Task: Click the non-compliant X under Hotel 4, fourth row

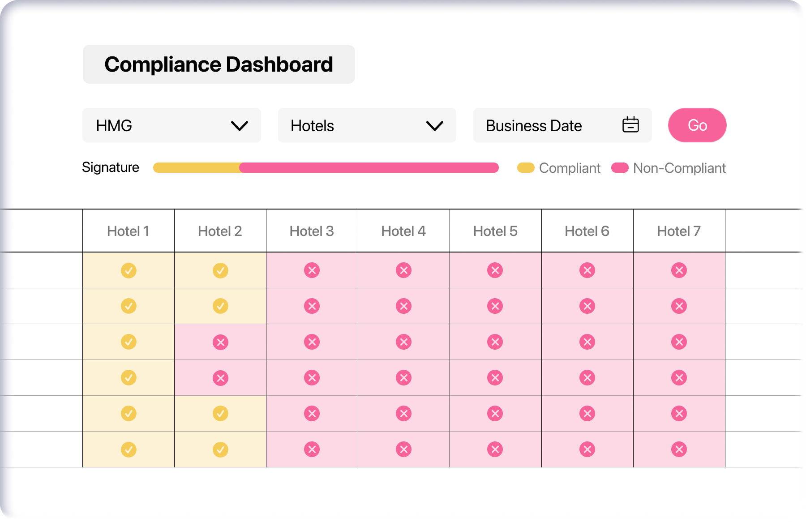Action: point(404,377)
